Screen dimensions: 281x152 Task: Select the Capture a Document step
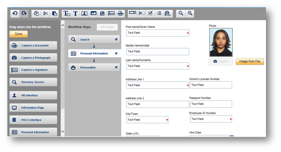pos(33,45)
